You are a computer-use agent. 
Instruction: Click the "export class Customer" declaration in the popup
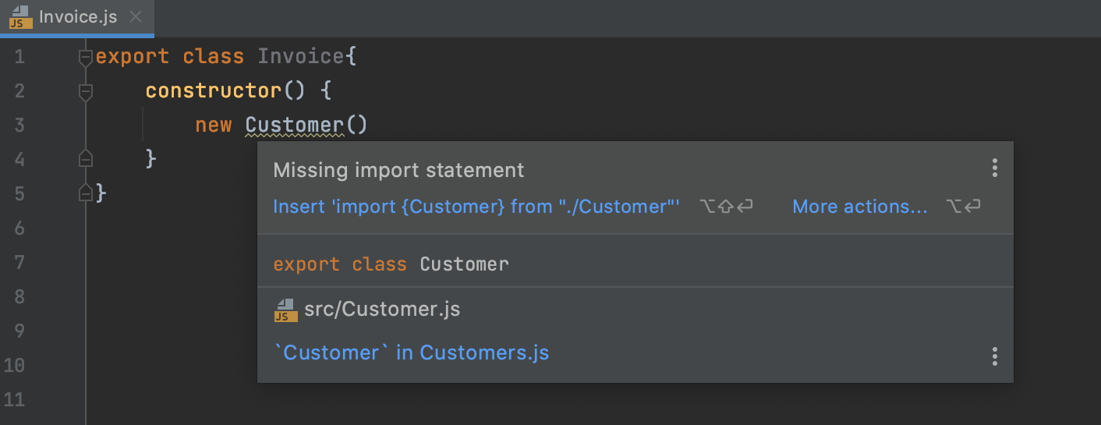(391, 264)
